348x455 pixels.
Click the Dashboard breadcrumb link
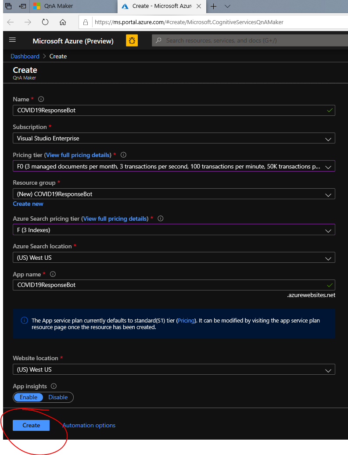click(25, 56)
